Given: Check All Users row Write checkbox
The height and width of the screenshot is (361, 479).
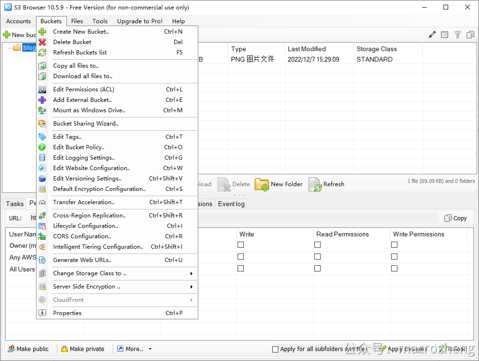Looking at the screenshot, I should [241, 269].
